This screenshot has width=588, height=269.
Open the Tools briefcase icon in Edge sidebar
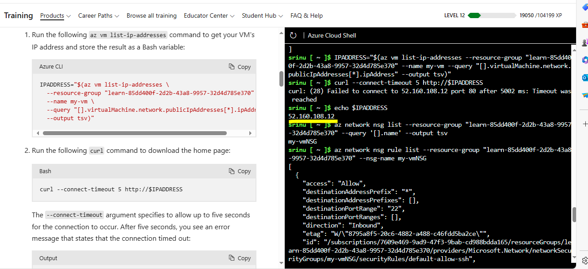[x=584, y=25]
